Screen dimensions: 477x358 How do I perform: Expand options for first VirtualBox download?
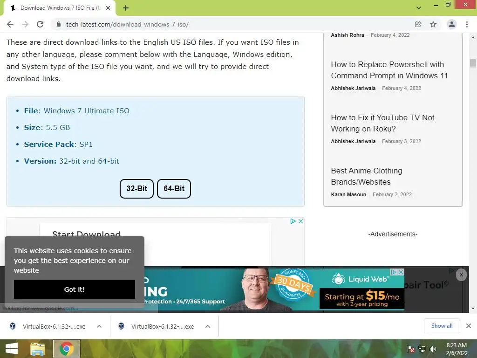[x=99, y=326]
